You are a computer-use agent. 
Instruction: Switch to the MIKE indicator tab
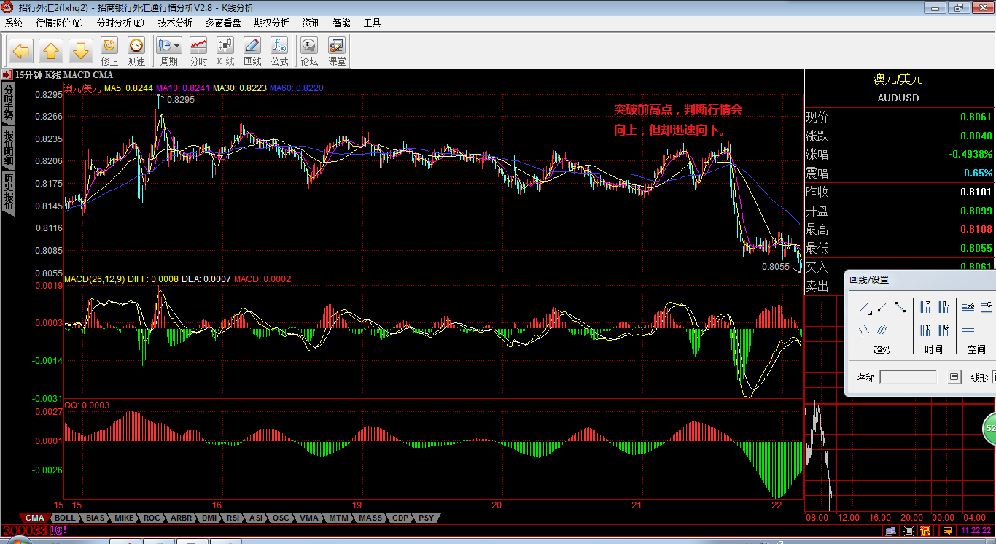(124, 518)
